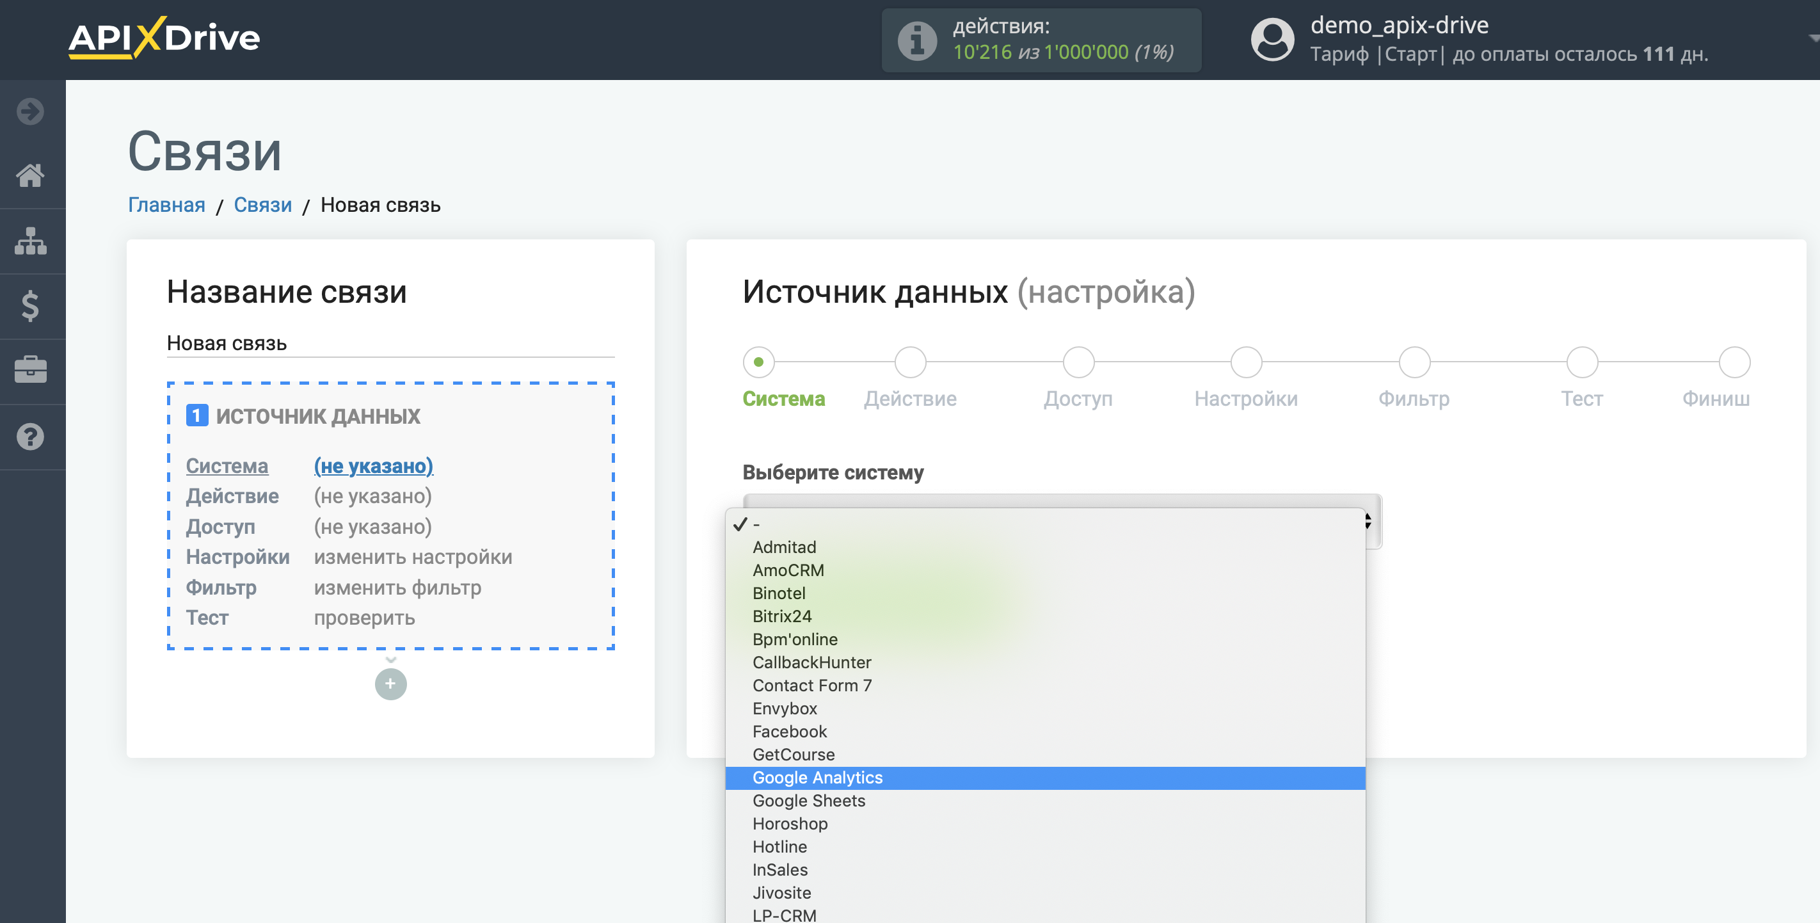Choose the blank dash option in list
Screen dimensions: 1820x923
[x=1045, y=524]
